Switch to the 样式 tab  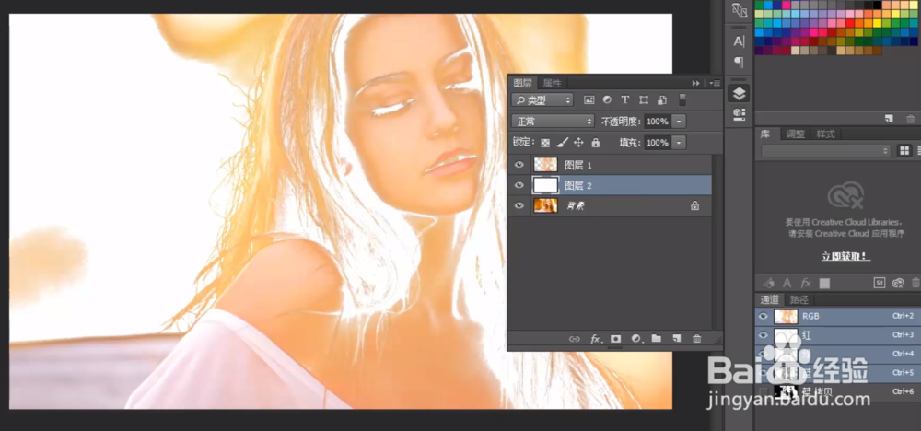point(825,134)
